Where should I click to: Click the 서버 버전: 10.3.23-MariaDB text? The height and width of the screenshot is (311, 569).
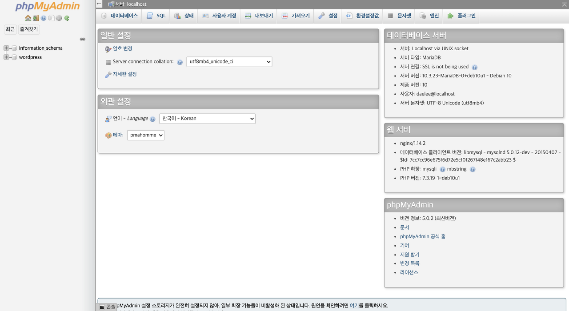[x=456, y=76]
